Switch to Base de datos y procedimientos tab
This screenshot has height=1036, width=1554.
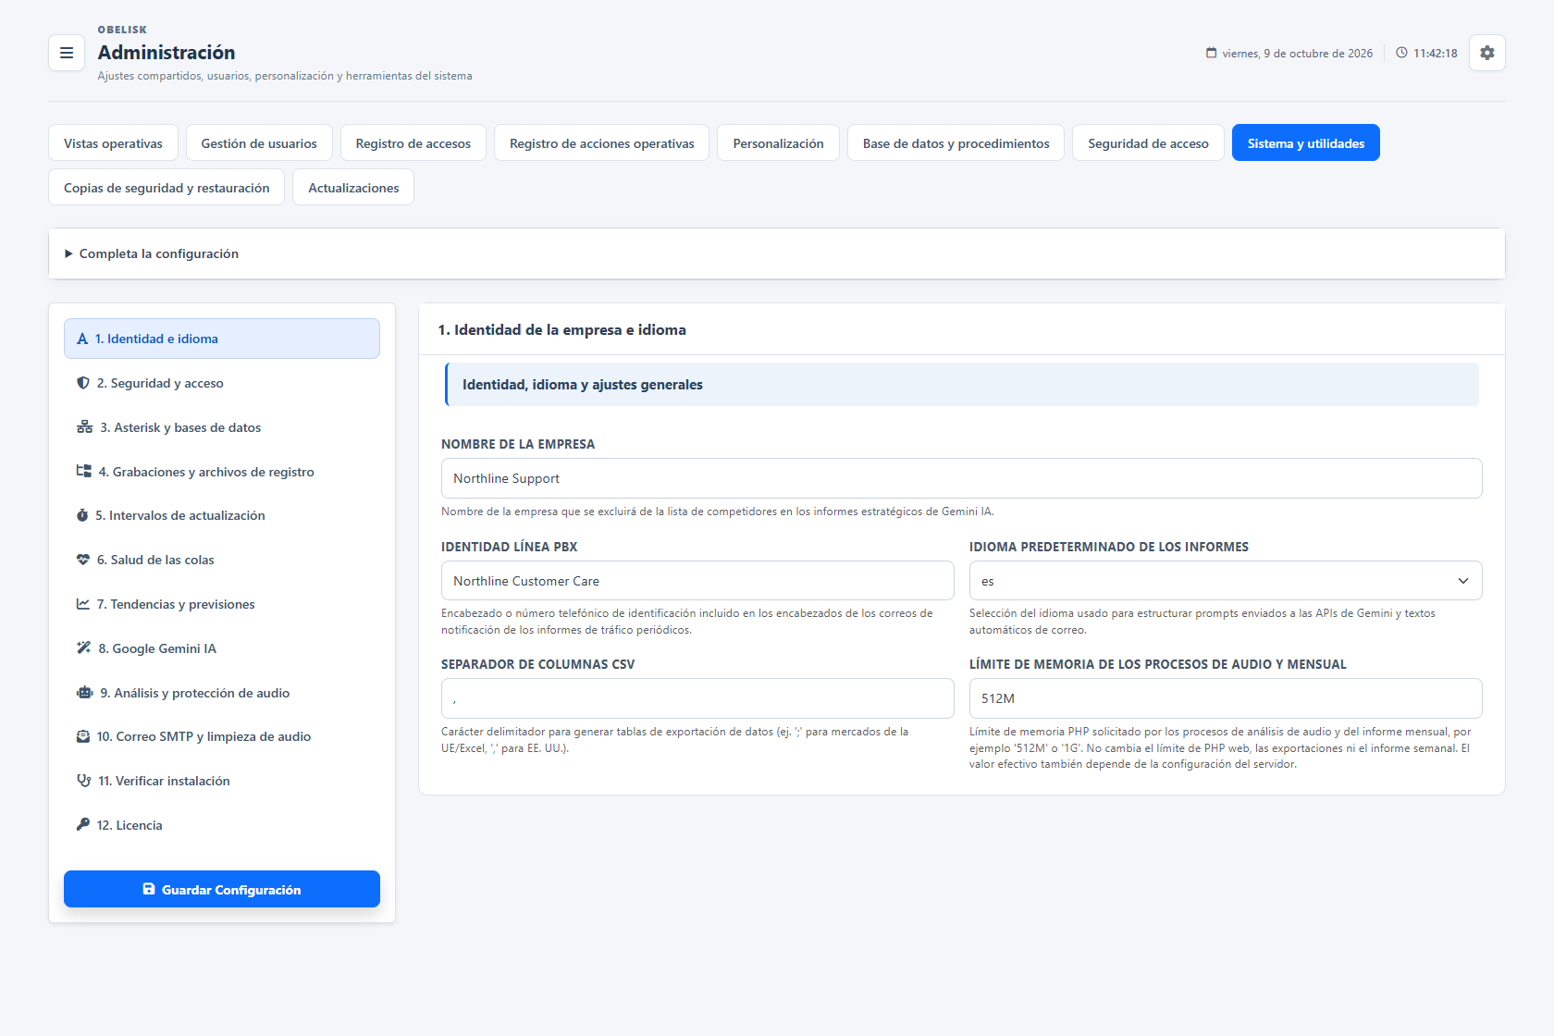pyautogui.click(x=956, y=143)
